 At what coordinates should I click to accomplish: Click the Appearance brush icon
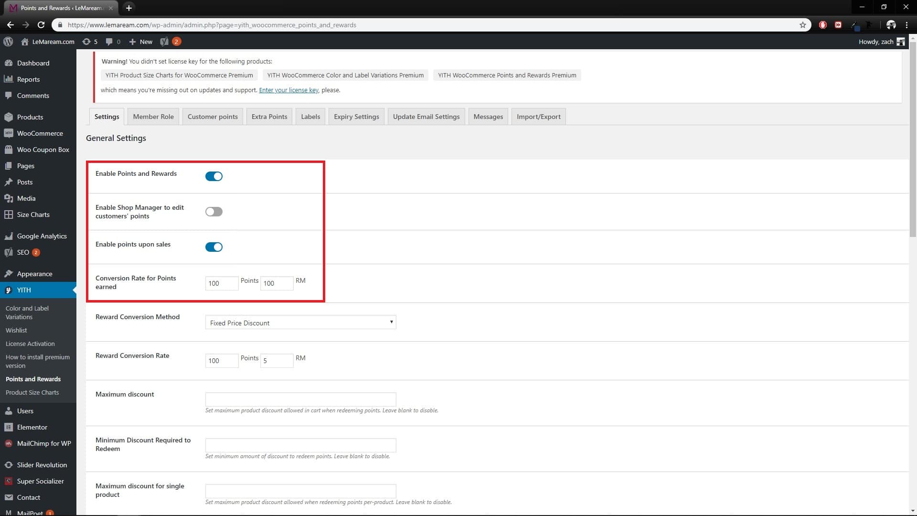(9, 274)
